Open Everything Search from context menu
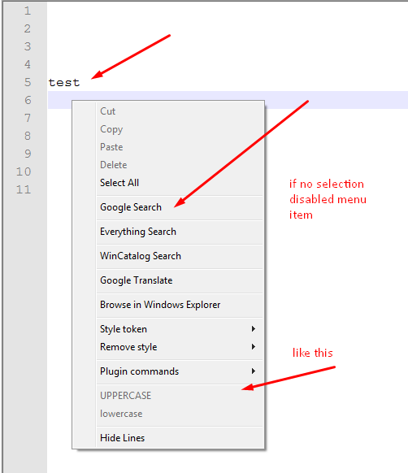 coord(180,232)
